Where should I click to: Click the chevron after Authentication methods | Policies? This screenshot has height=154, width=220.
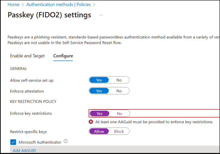click(x=94, y=5)
